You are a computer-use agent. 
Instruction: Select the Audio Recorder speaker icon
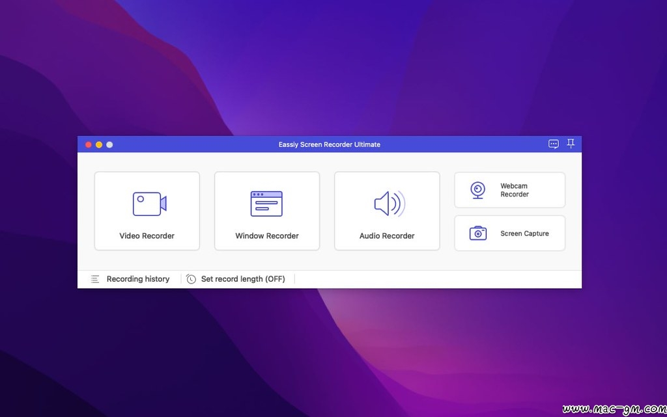click(390, 204)
